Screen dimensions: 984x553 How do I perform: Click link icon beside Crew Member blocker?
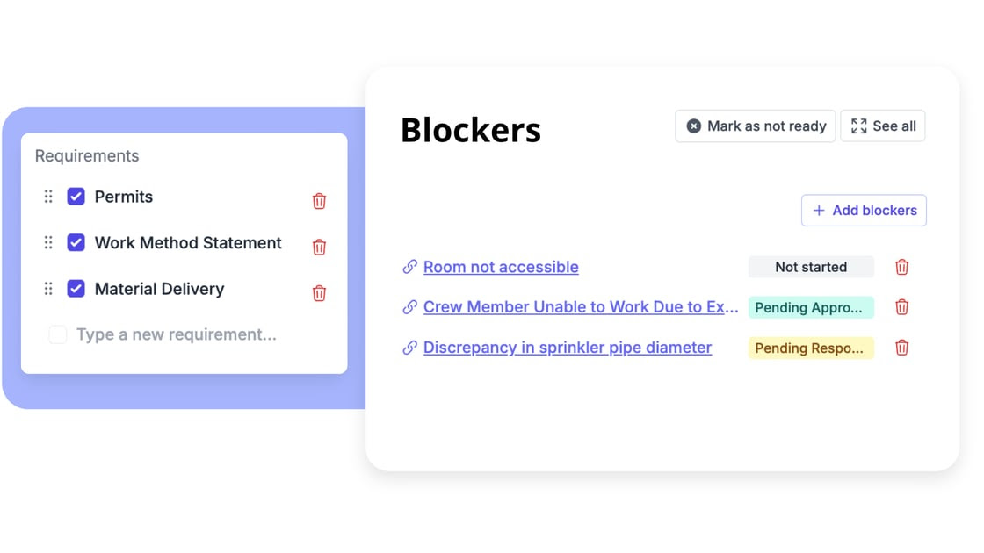point(409,307)
